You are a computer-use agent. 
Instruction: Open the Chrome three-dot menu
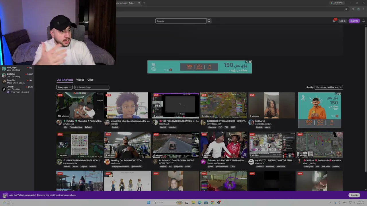tap(363, 9)
